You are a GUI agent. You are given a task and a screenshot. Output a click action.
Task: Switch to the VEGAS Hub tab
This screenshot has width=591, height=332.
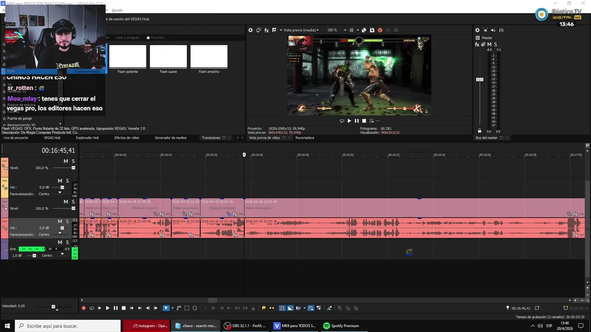pos(52,138)
